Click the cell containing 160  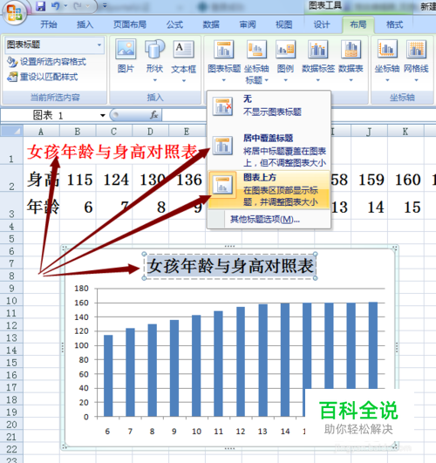click(x=405, y=179)
